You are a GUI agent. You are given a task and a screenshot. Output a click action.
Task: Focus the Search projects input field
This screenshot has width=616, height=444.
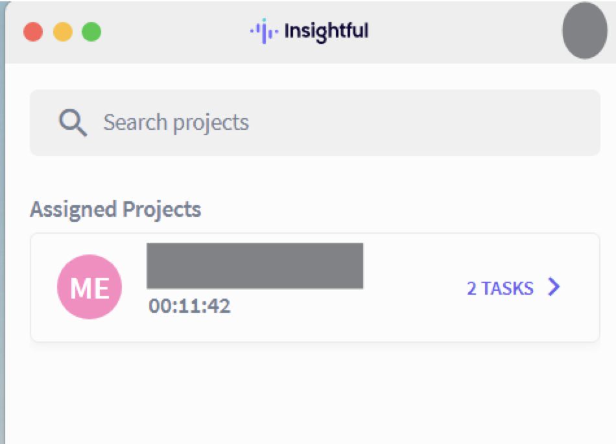point(315,123)
